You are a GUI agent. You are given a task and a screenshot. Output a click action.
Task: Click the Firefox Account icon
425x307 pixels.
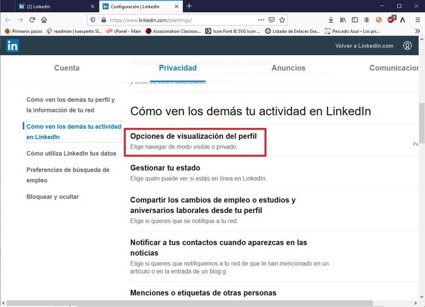pos(367,20)
